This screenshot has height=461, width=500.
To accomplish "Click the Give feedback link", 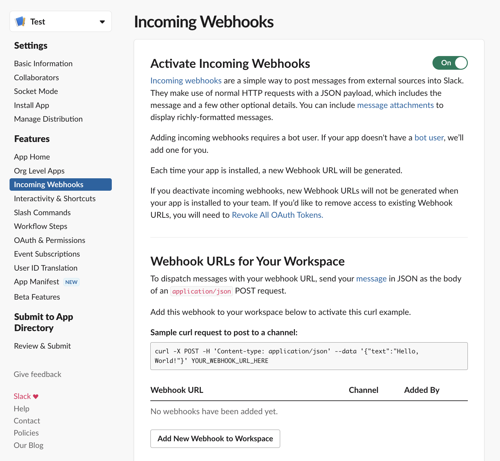I will (38, 374).
